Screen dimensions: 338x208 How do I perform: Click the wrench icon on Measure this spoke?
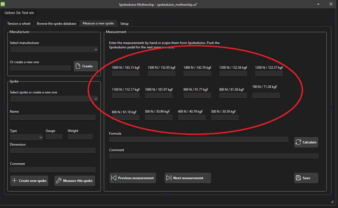pos(58,181)
